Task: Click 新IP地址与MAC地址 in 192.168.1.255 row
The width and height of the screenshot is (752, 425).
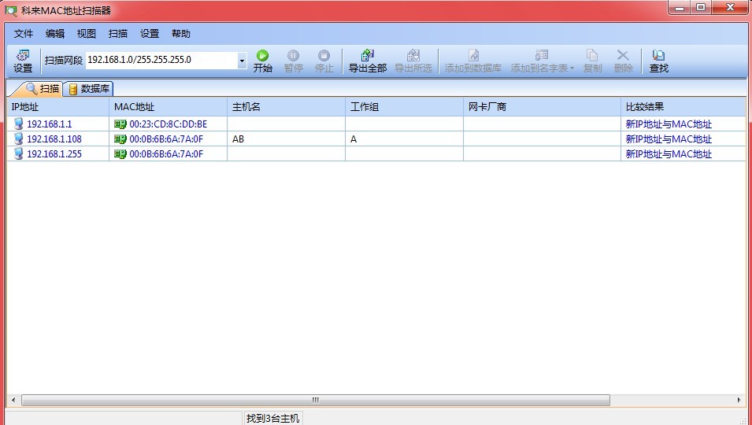Action: tap(669, 153)
